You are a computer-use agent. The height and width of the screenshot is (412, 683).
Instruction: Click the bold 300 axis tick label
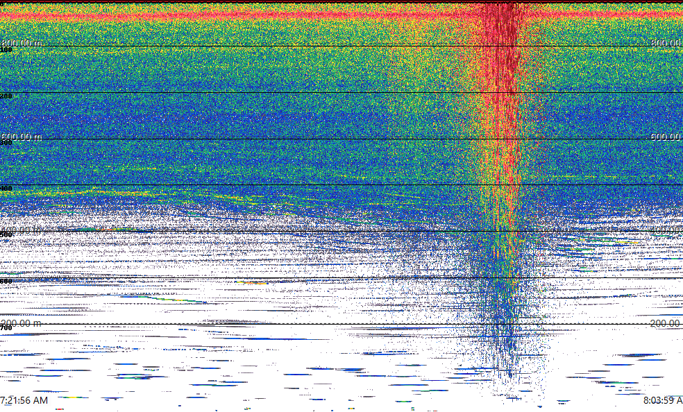click(6, 143)
